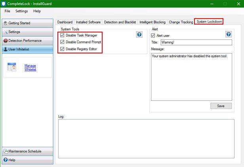Close the CompleteLock window
Viewport: 244px width, 167px height.
pos(238,4)
